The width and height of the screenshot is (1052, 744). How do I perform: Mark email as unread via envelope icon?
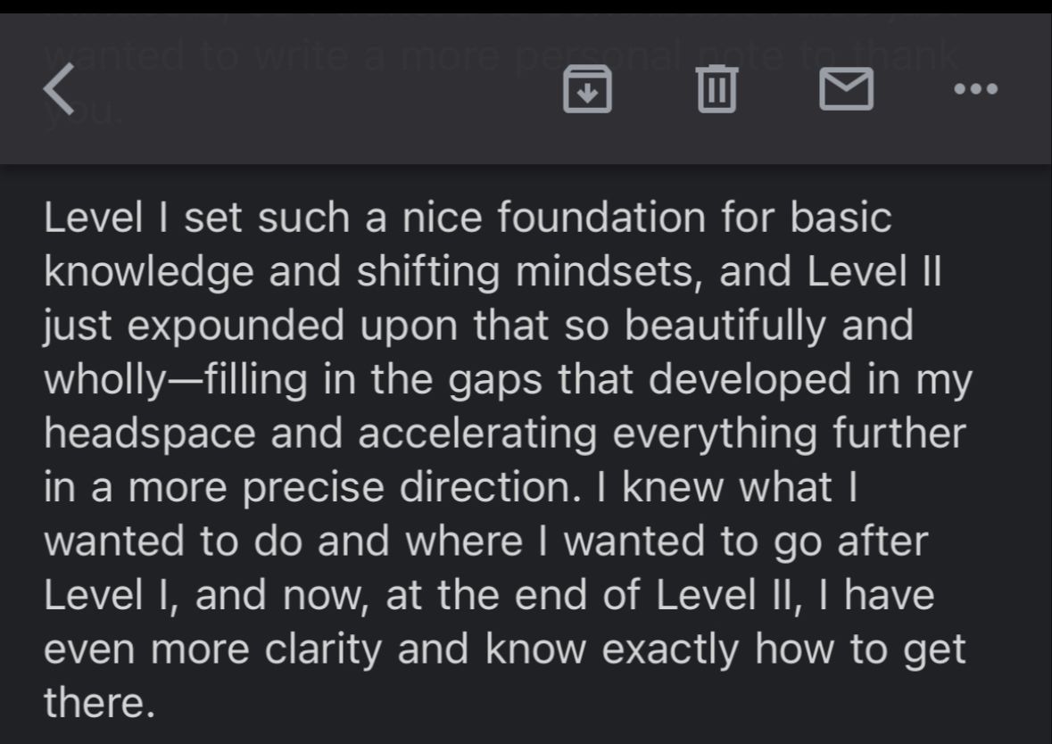(x=845, y=90)
